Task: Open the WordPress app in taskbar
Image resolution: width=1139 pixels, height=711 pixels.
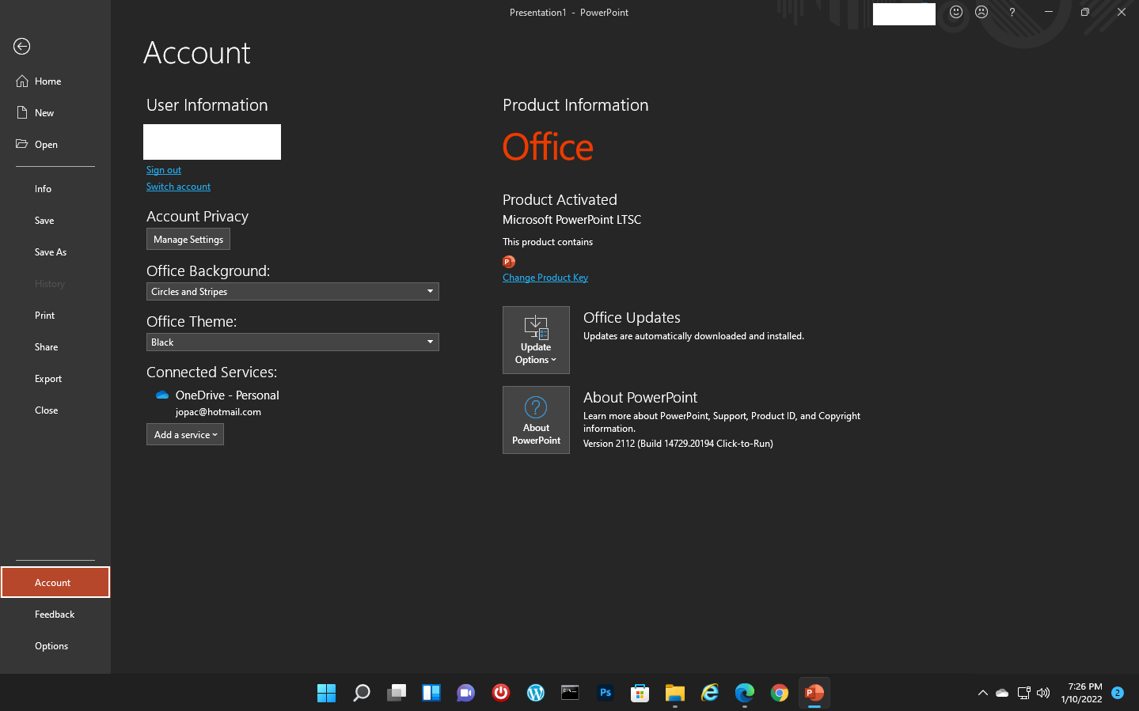Action: tap(535, 693)
